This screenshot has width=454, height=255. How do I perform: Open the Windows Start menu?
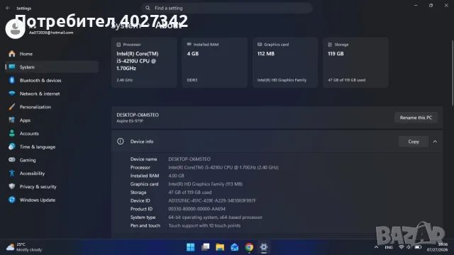(191, 247)
